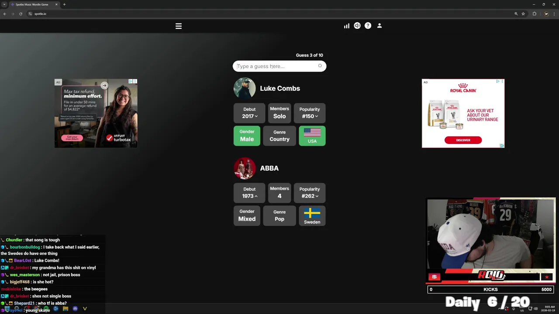Click the Debut 2017 tile
Image resolution: width=559 pixels, height=314 pixels.
pyautogui.click(x=249, y=113)
